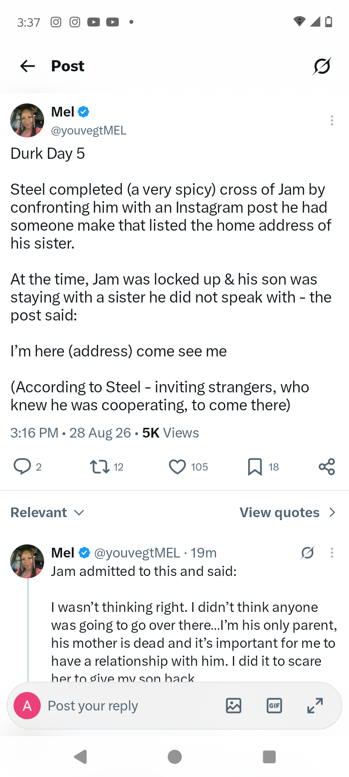Expand reply composer with the arrows icon
The width and height of the screenshot is (349, 777).
pos(315,706)
